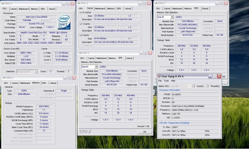Click the Cycle Time (tRAS) value '17 clocks'

(x=44, y=124)
